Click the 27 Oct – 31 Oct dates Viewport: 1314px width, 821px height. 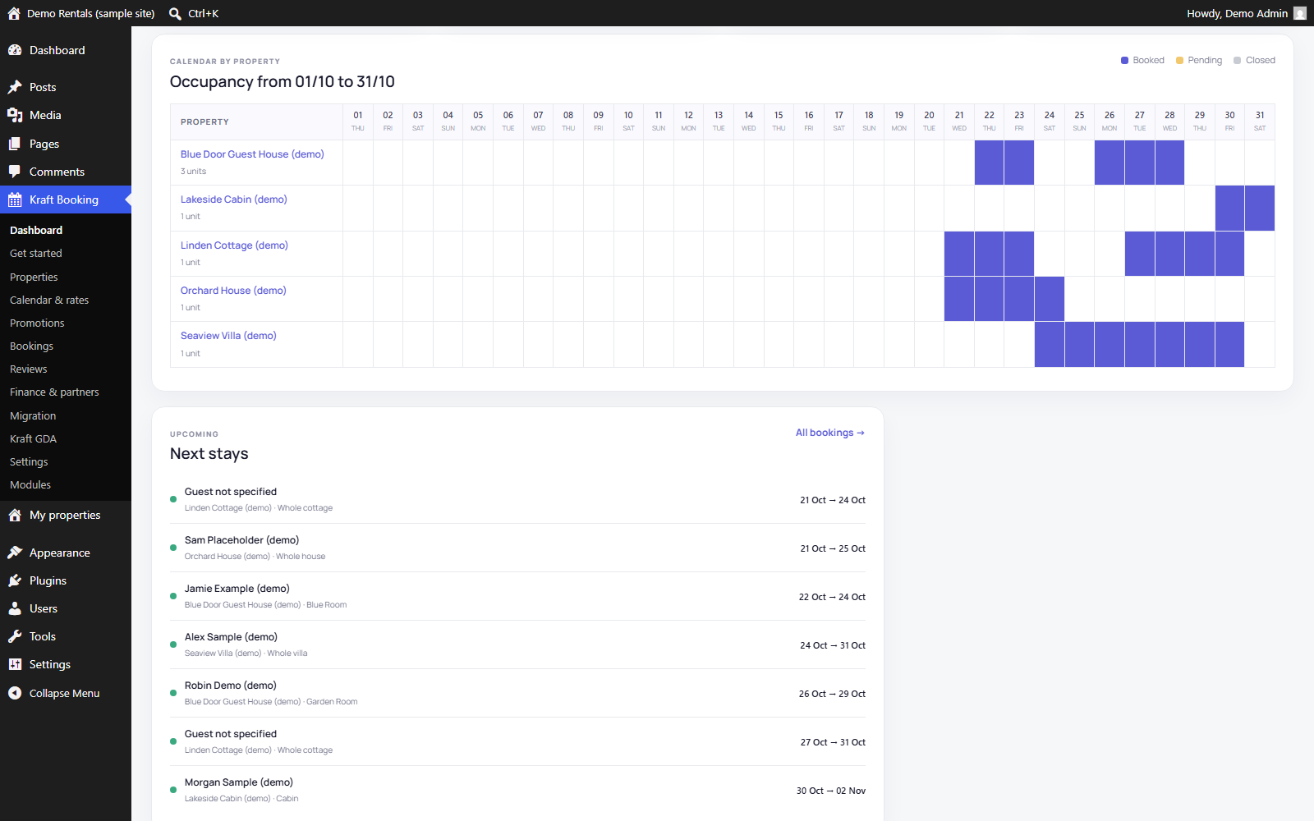833,742
